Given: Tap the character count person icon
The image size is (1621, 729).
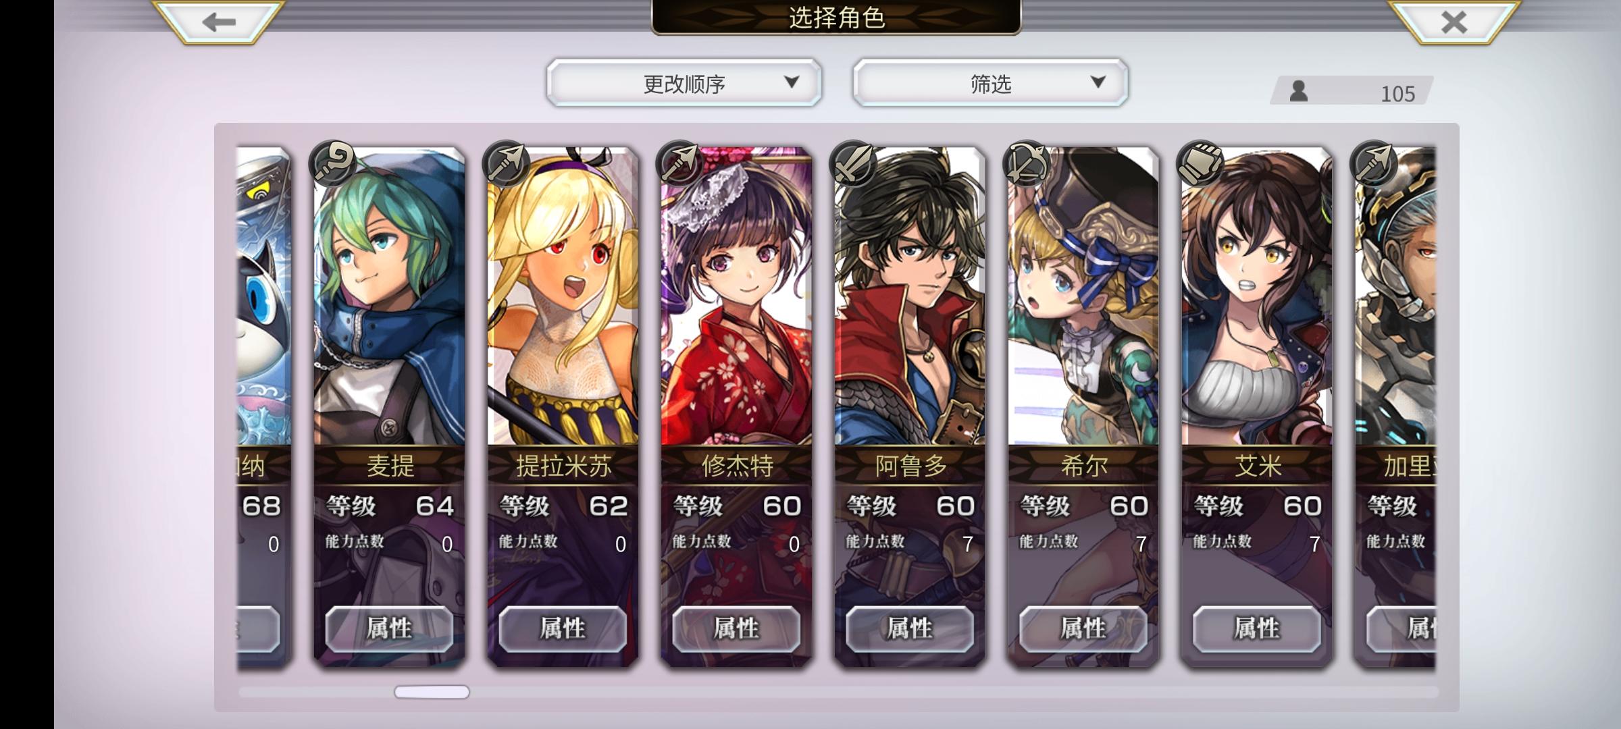Looking at the screenshot, I should tap(1298, 91).
